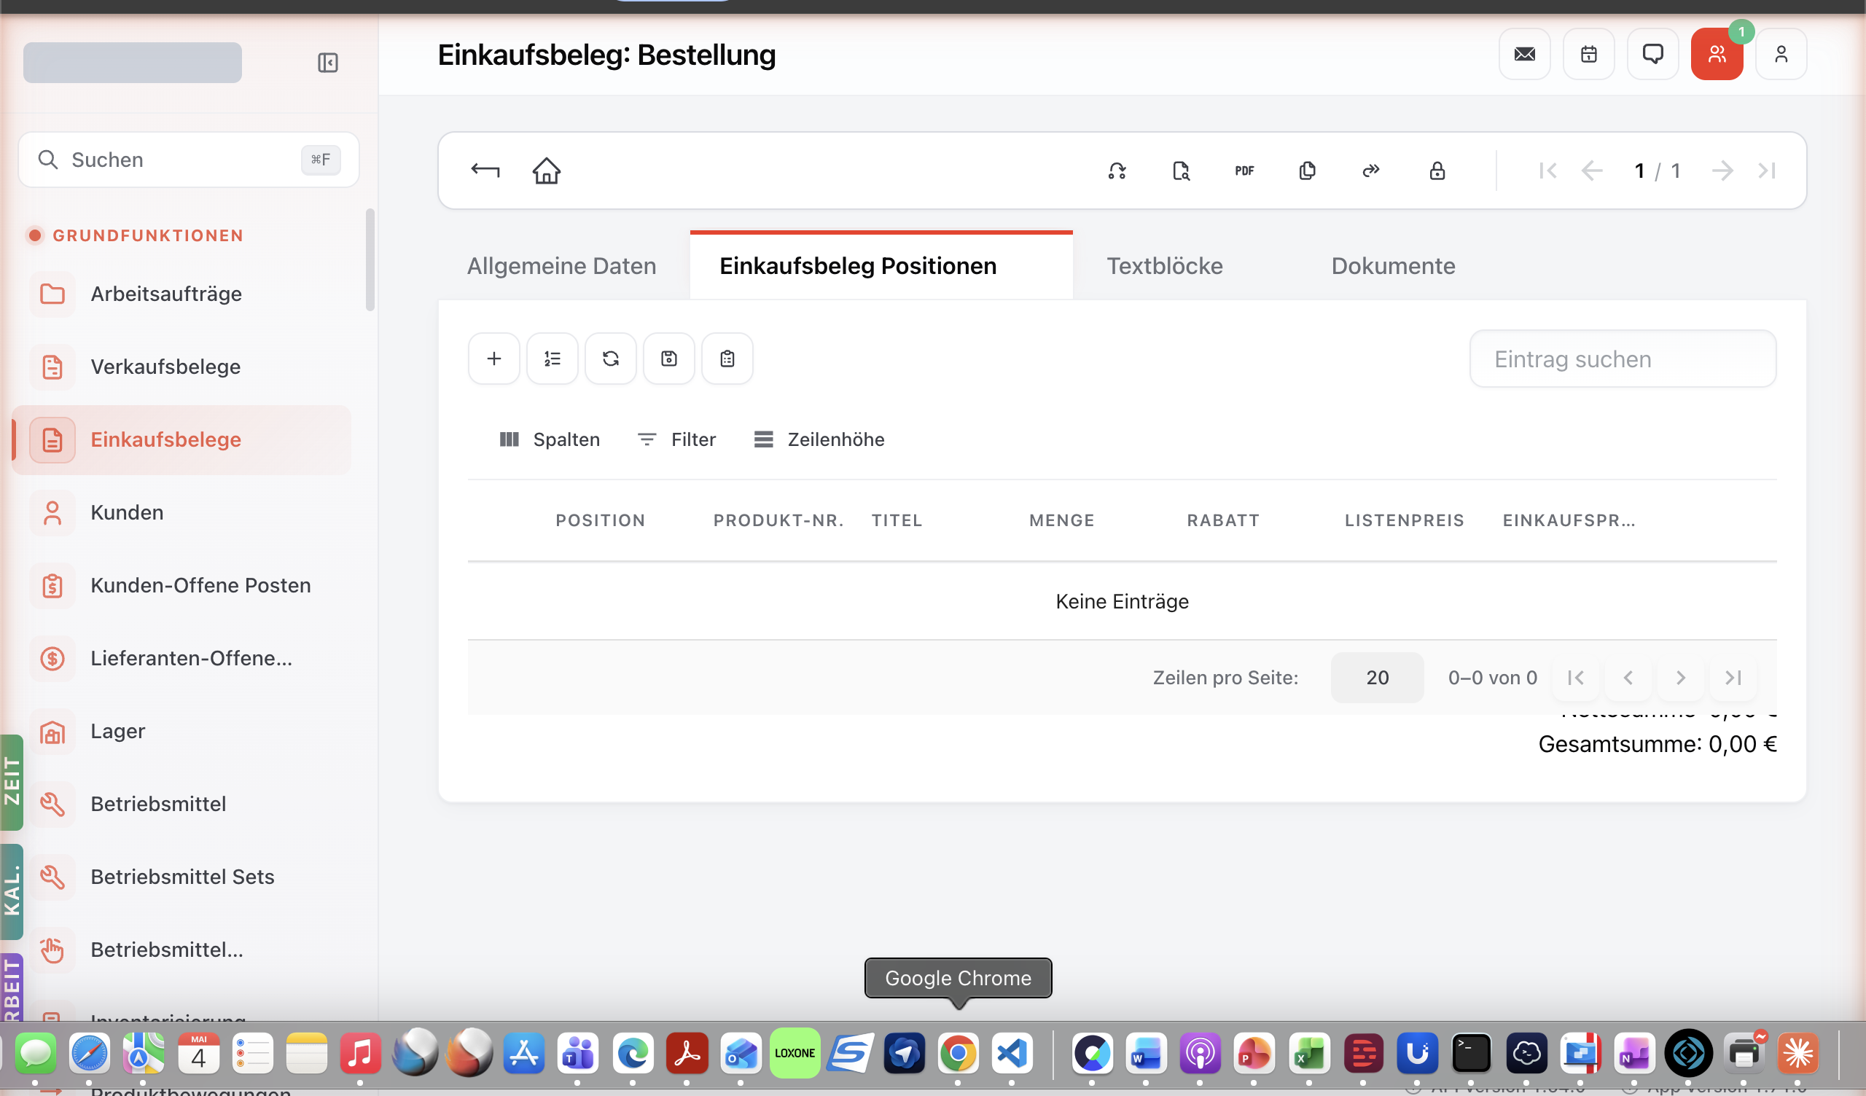Reload positions with the refresh icon button
This screenshot has width=1866, height=1096.
(x=610, y=359)
